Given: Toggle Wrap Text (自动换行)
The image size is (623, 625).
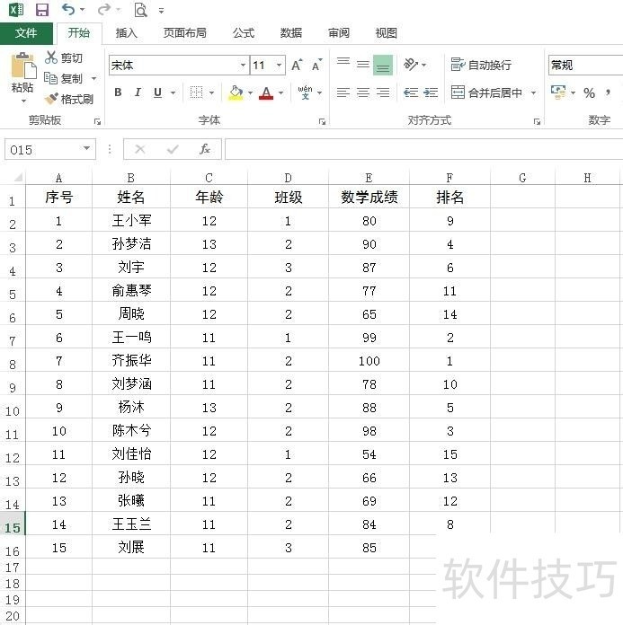Looking at the screenshot, I should (481, 65).
